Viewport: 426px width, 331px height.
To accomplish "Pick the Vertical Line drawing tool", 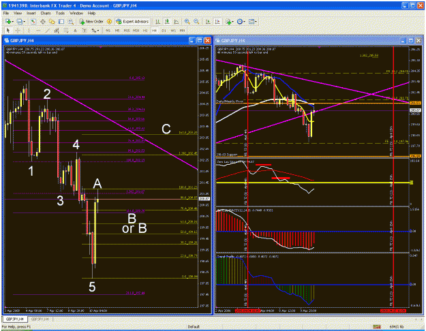I will (x=29, y=31).
